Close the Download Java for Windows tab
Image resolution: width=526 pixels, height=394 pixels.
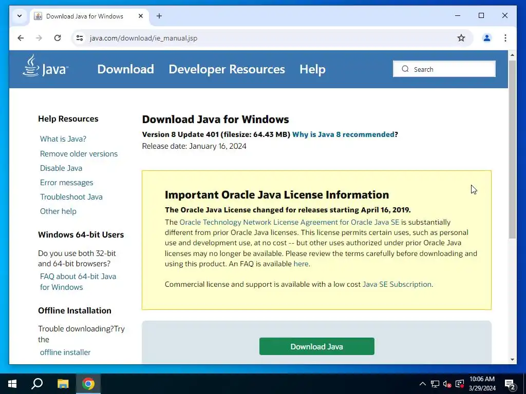tap(141, 16)
